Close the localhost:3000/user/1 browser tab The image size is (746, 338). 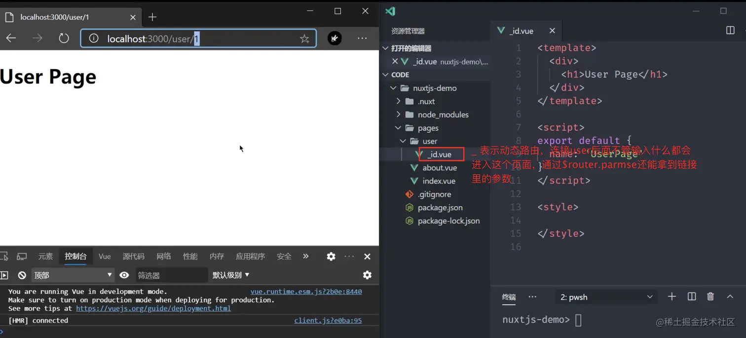pyautogui.click(x=133, y=17)
